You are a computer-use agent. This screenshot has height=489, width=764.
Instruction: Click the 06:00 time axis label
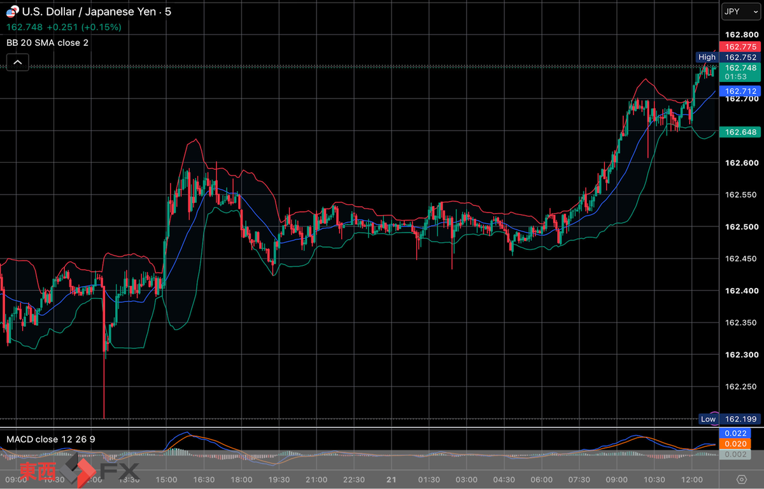[542, 479]
